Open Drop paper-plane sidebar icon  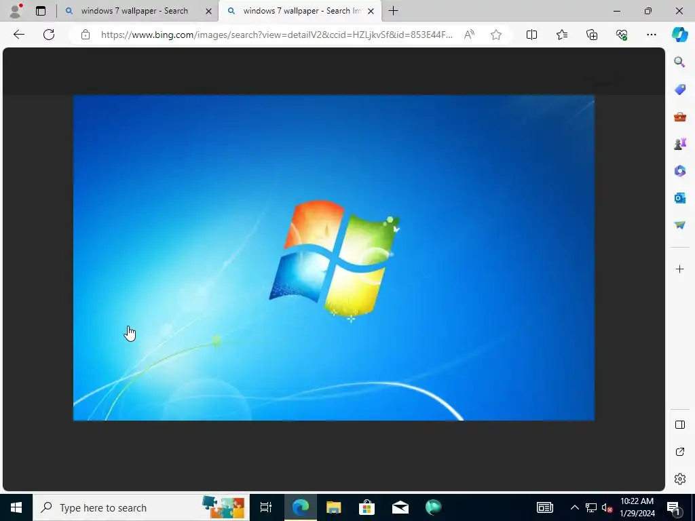[679, 225]
